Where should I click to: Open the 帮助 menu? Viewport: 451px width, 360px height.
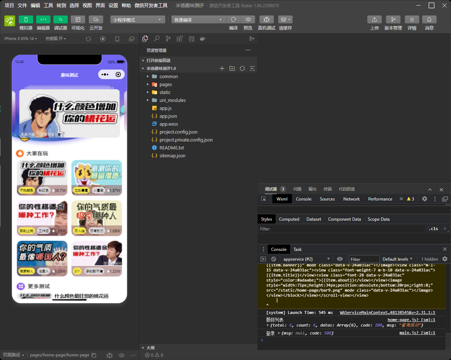126,5
